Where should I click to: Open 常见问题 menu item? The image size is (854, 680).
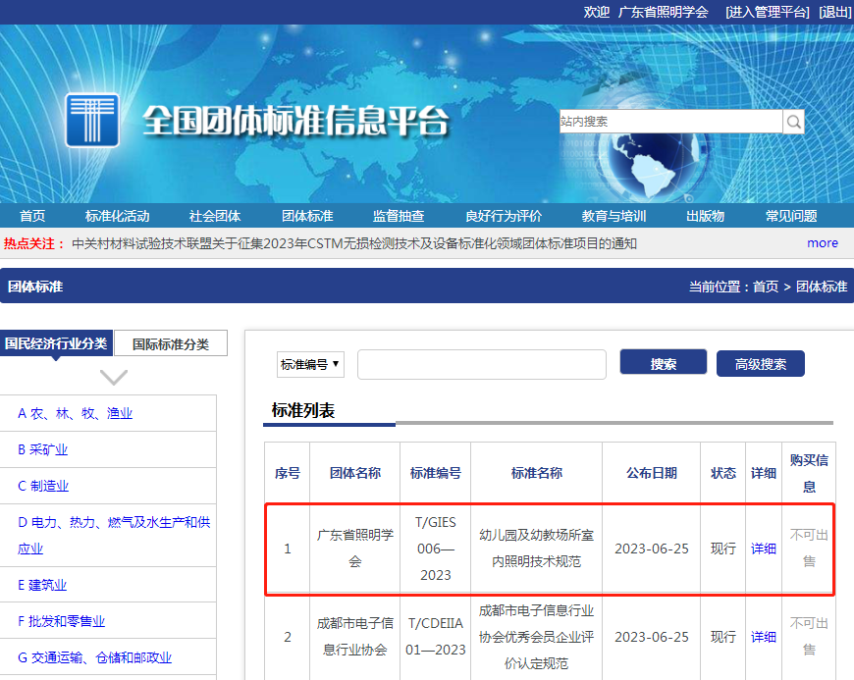[x=791, y=216]
